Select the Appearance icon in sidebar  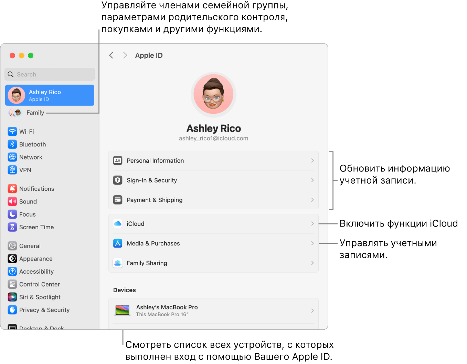tap(12, 258)
